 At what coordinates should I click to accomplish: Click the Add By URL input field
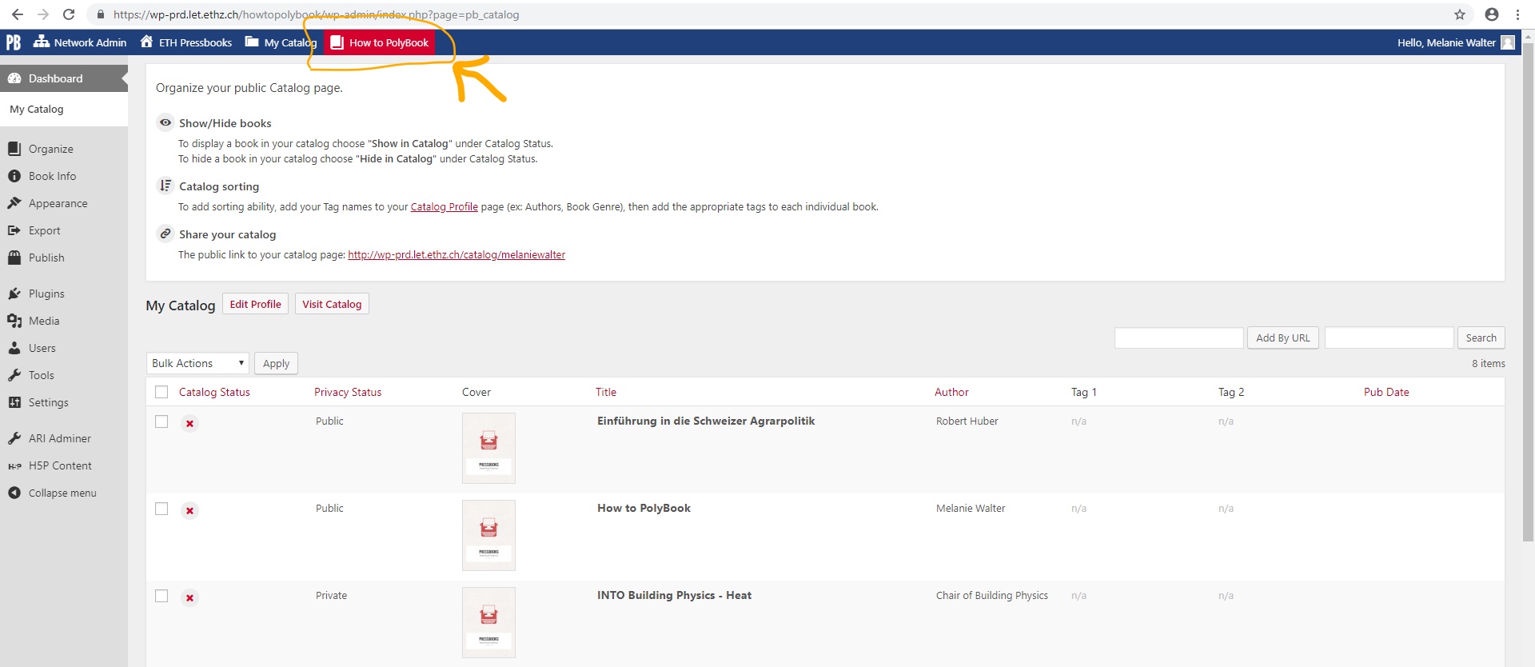pyautogui.click(x=1178, y=337)
